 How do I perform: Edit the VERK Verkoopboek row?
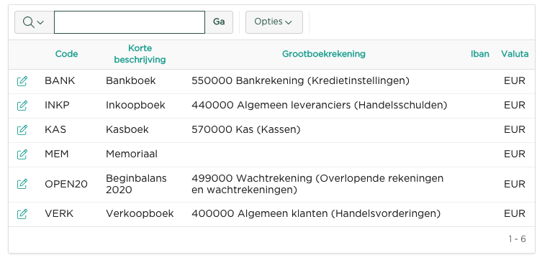(x=22, y=214)
